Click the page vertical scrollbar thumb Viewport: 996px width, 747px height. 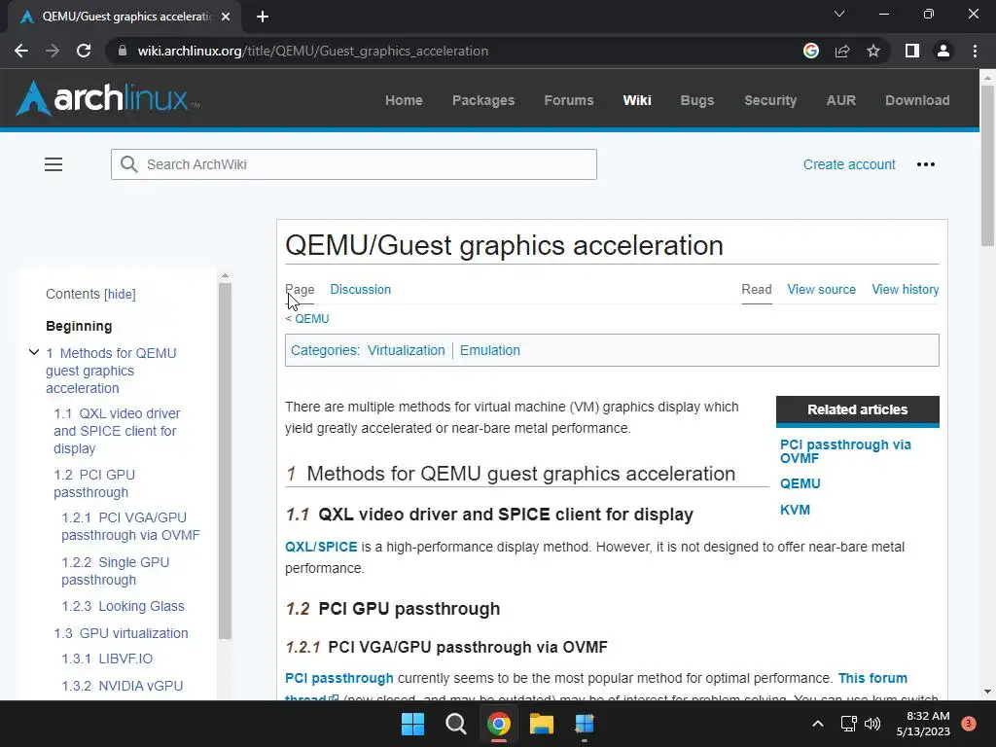(x=987, y=165)
